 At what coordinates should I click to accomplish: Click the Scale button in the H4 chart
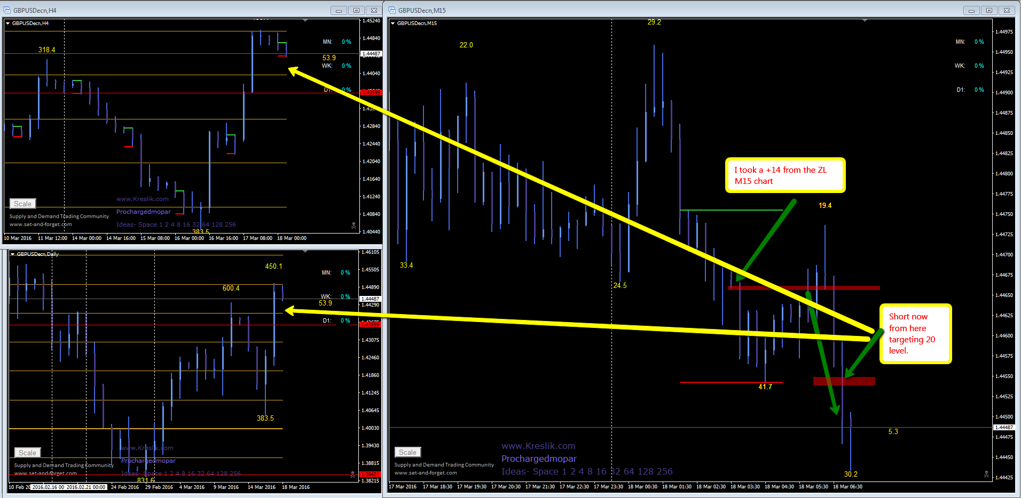click(x=22, y=204)
